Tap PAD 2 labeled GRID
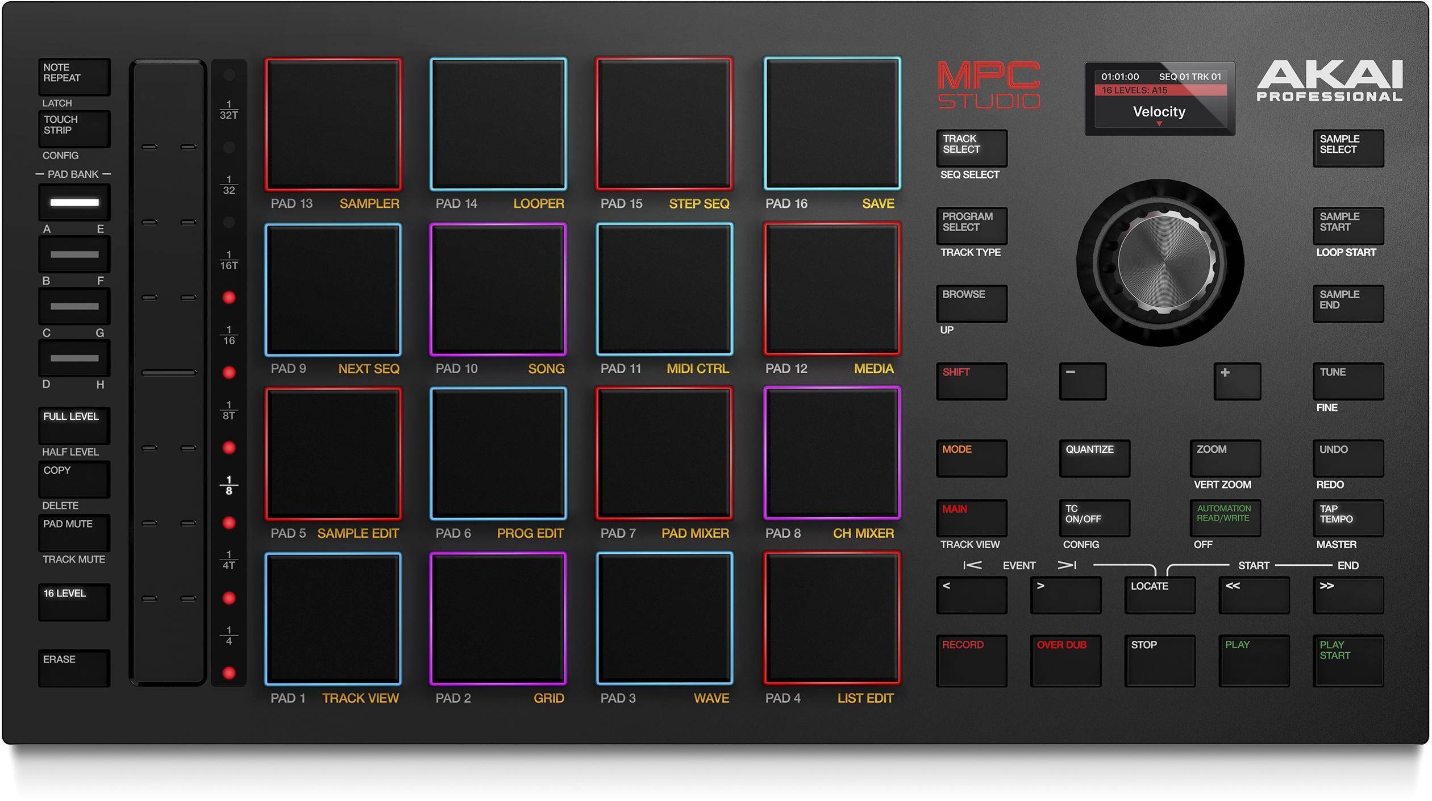 point(498,619)
